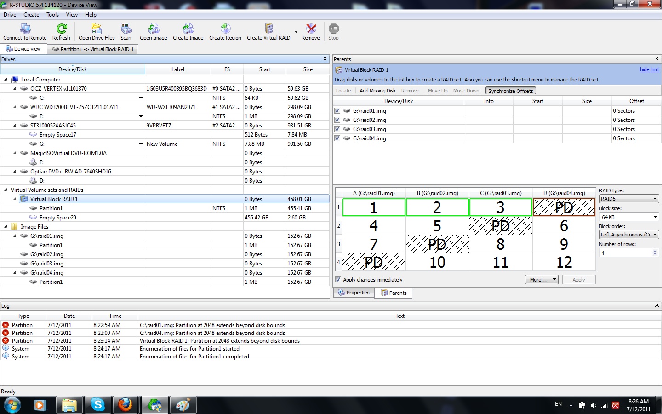
Task: Toggle the Synchronize Offsets button
Action: pyautogui.click(x=510, y=91)
